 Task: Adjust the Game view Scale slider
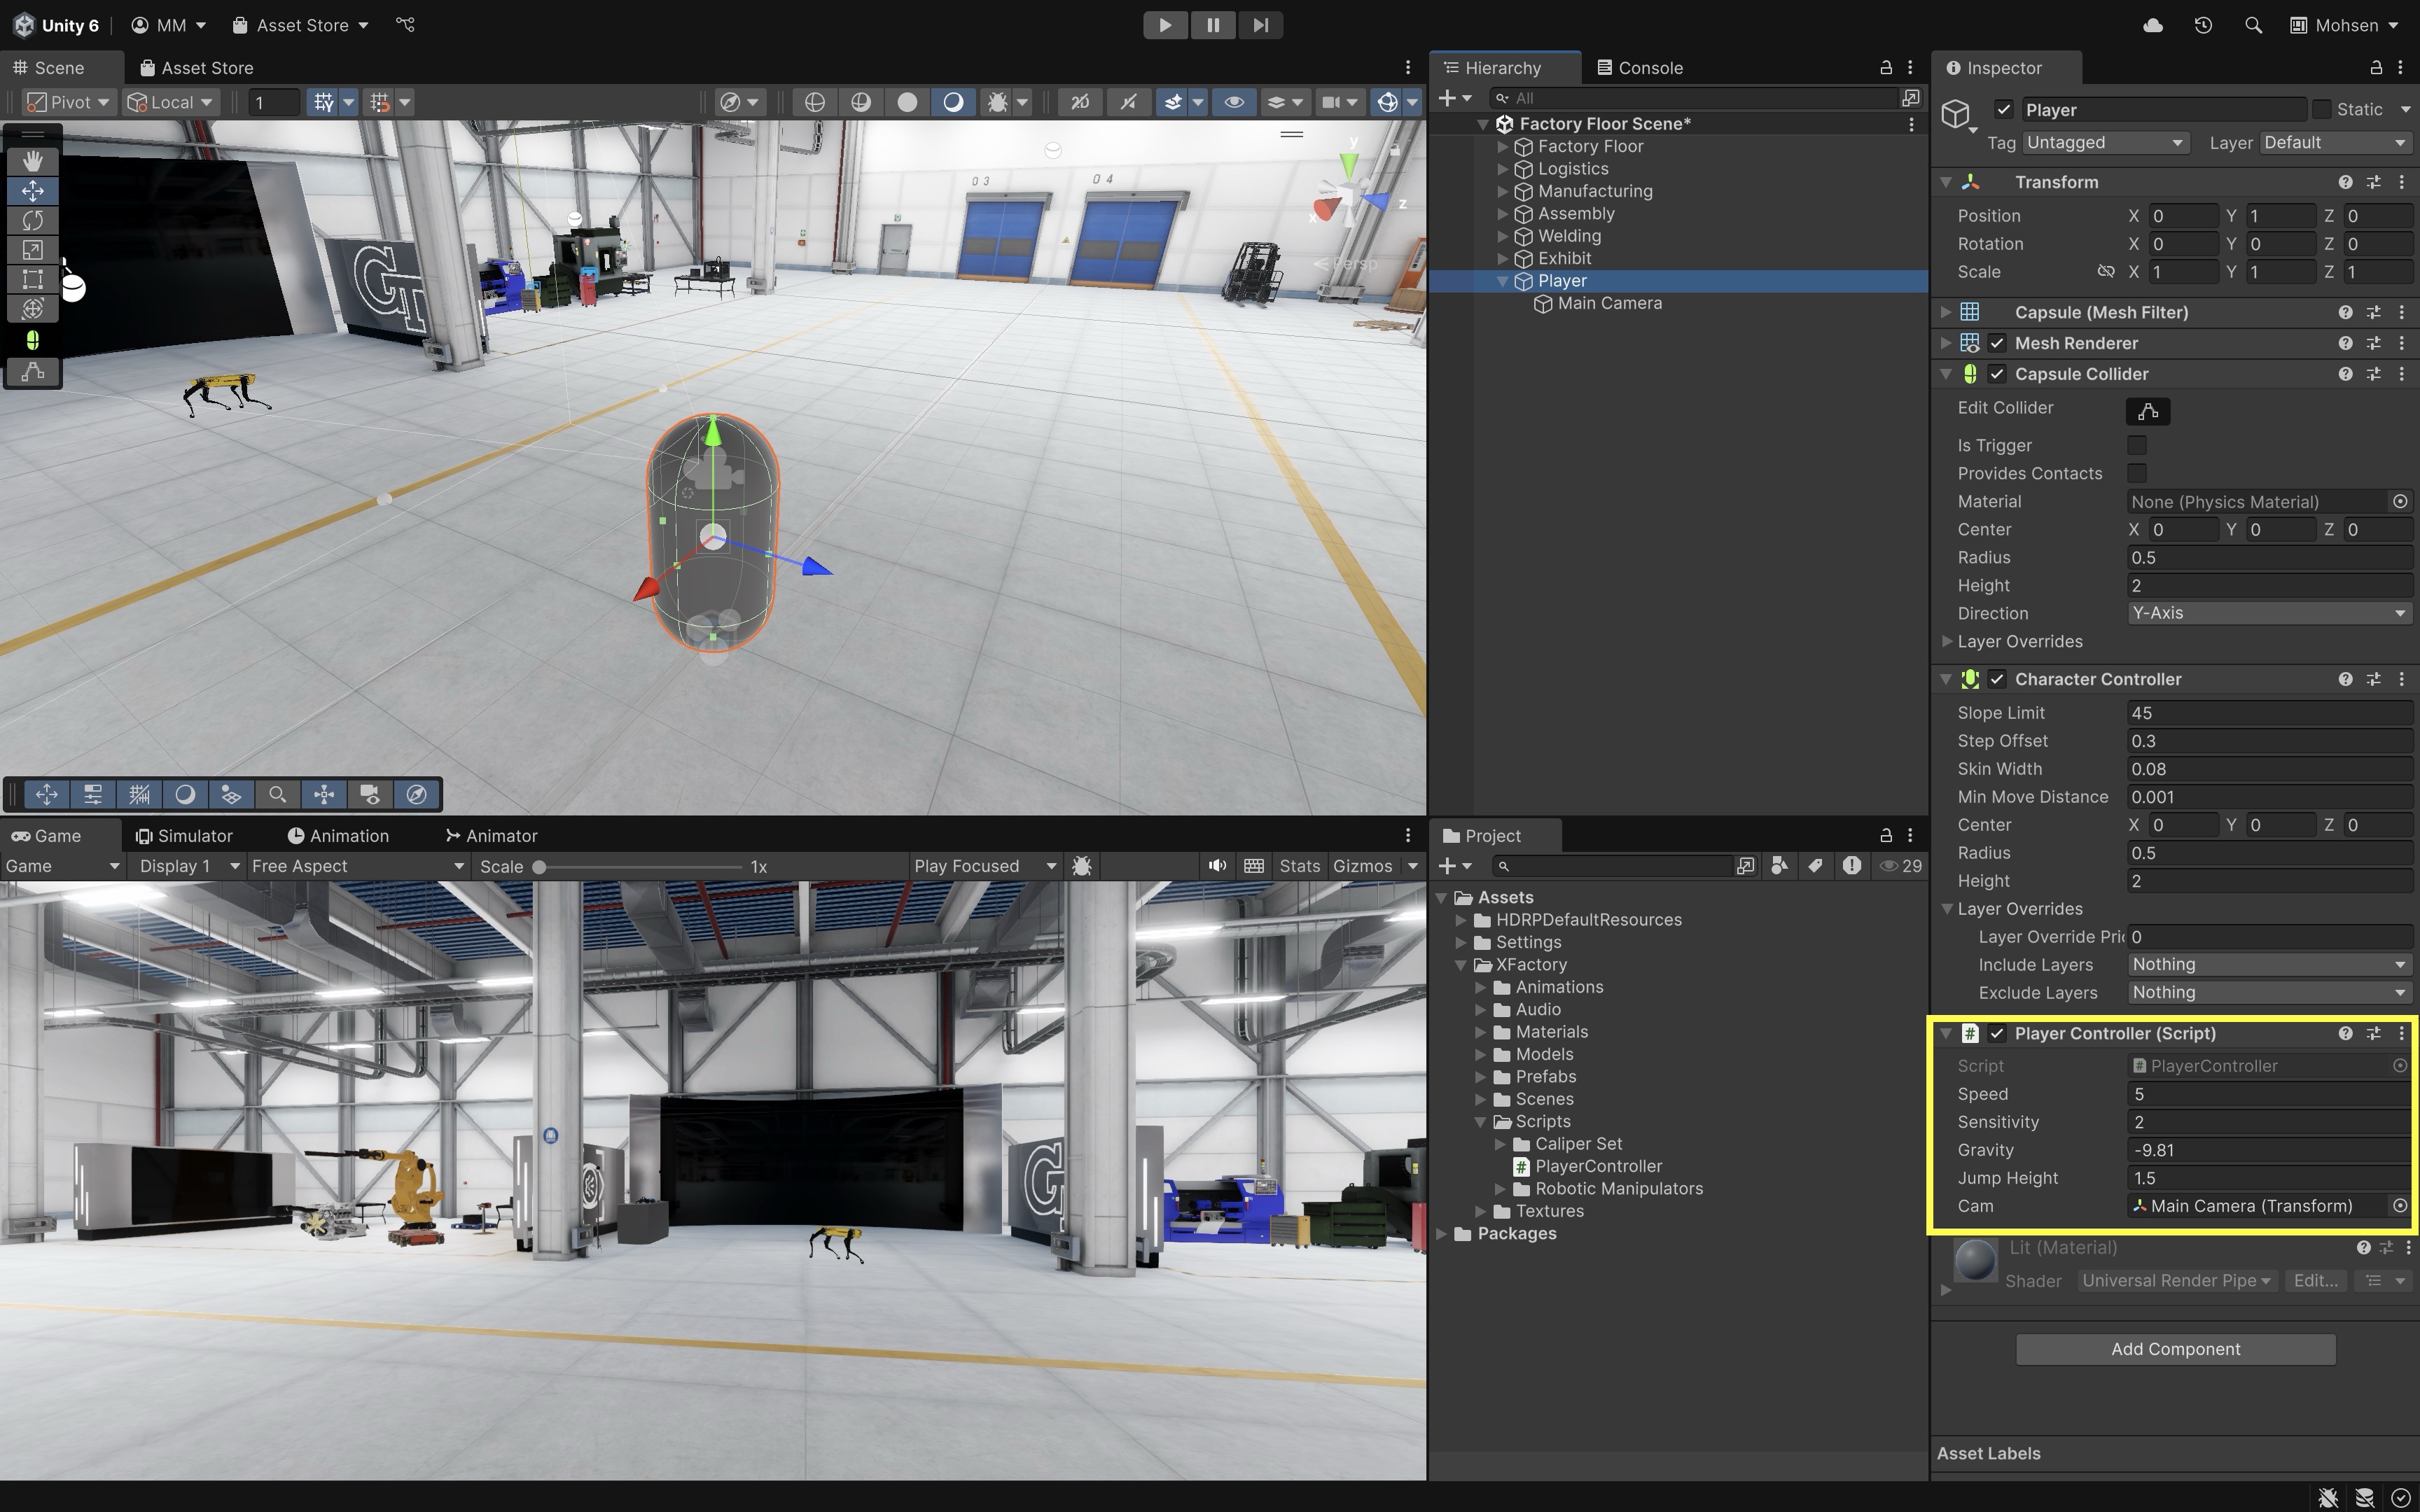click(540, 867)
